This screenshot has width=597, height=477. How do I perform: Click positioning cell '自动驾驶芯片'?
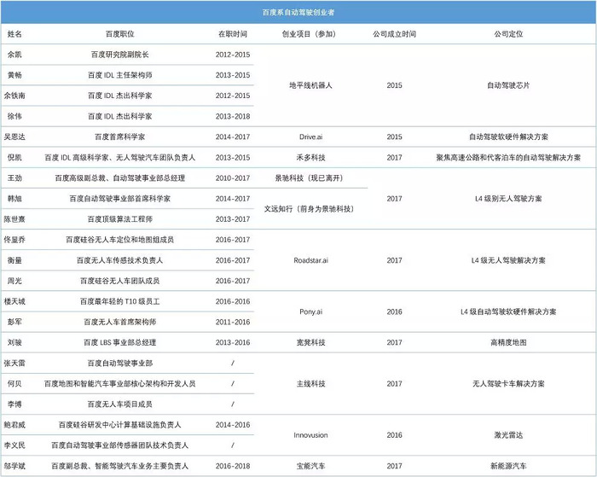pos(508,85)
